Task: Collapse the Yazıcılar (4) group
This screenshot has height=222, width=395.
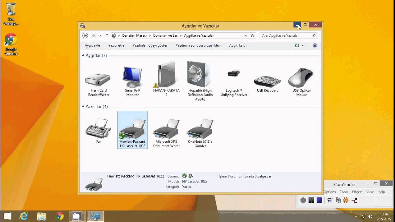Action: (x=83, y=107)
